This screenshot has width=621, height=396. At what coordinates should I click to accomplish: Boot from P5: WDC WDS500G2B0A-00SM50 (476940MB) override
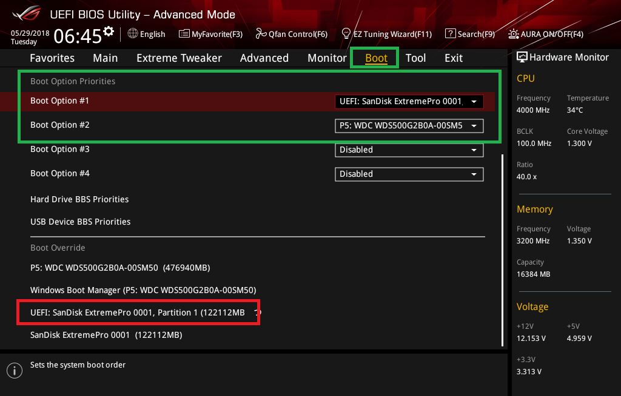(121, 268)
